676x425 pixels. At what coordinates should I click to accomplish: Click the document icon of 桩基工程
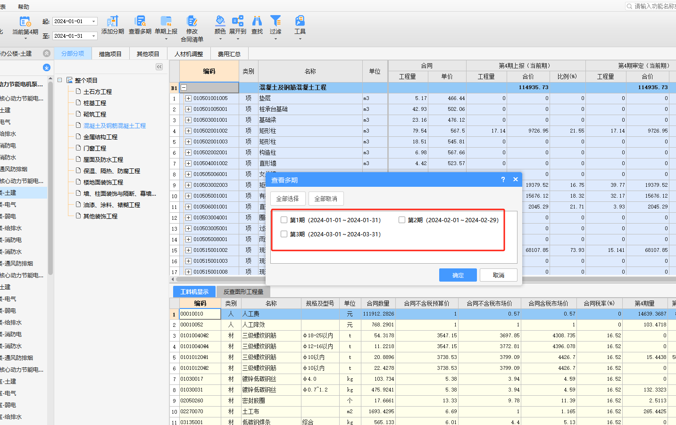point(79,103)
